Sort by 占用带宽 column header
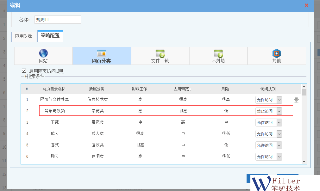 tap(182, 89)
